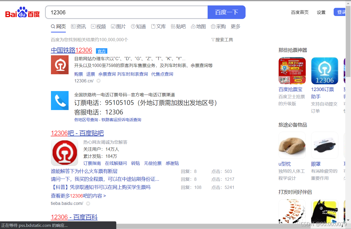This screenshot has width=351, height=229.
Task: Open the 知道 tab
Action: pyautogui.click(x=139, y=27)
